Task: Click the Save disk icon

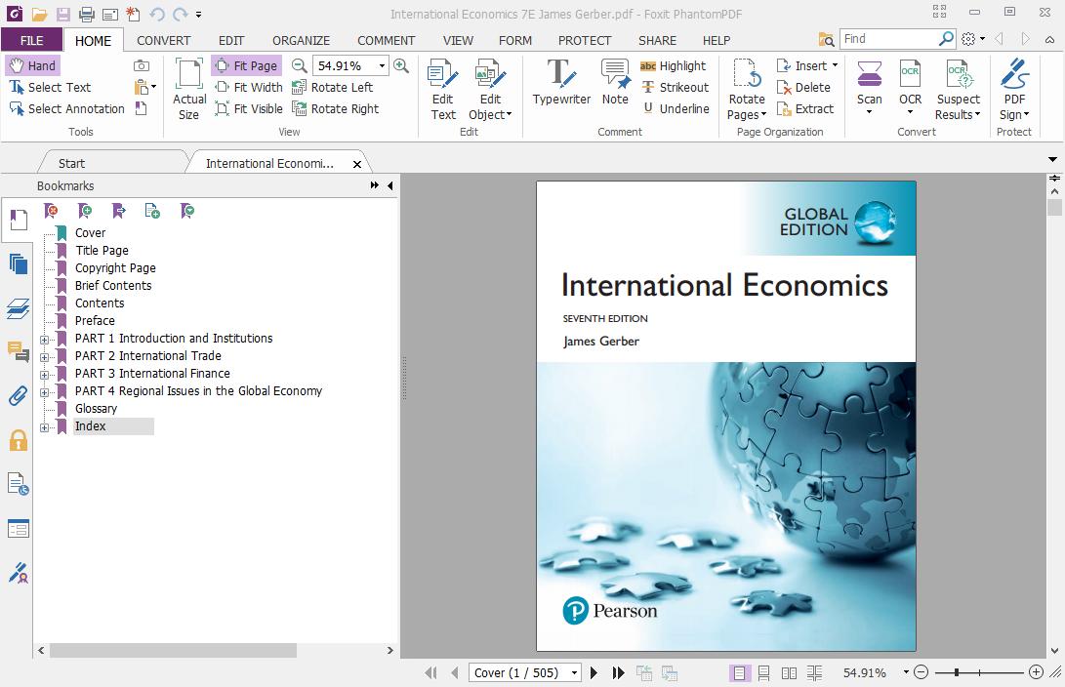Action: [62, 14]
